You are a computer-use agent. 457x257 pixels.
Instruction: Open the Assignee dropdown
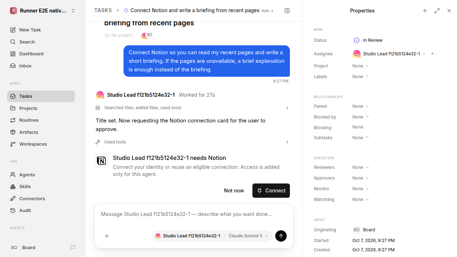389,54
